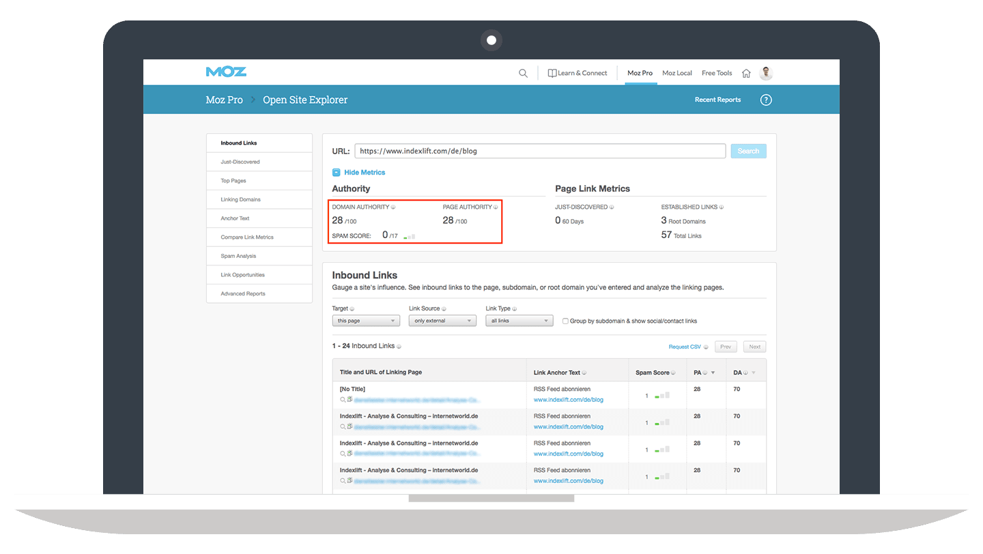Click the Prev pagination button

point(726,347)
